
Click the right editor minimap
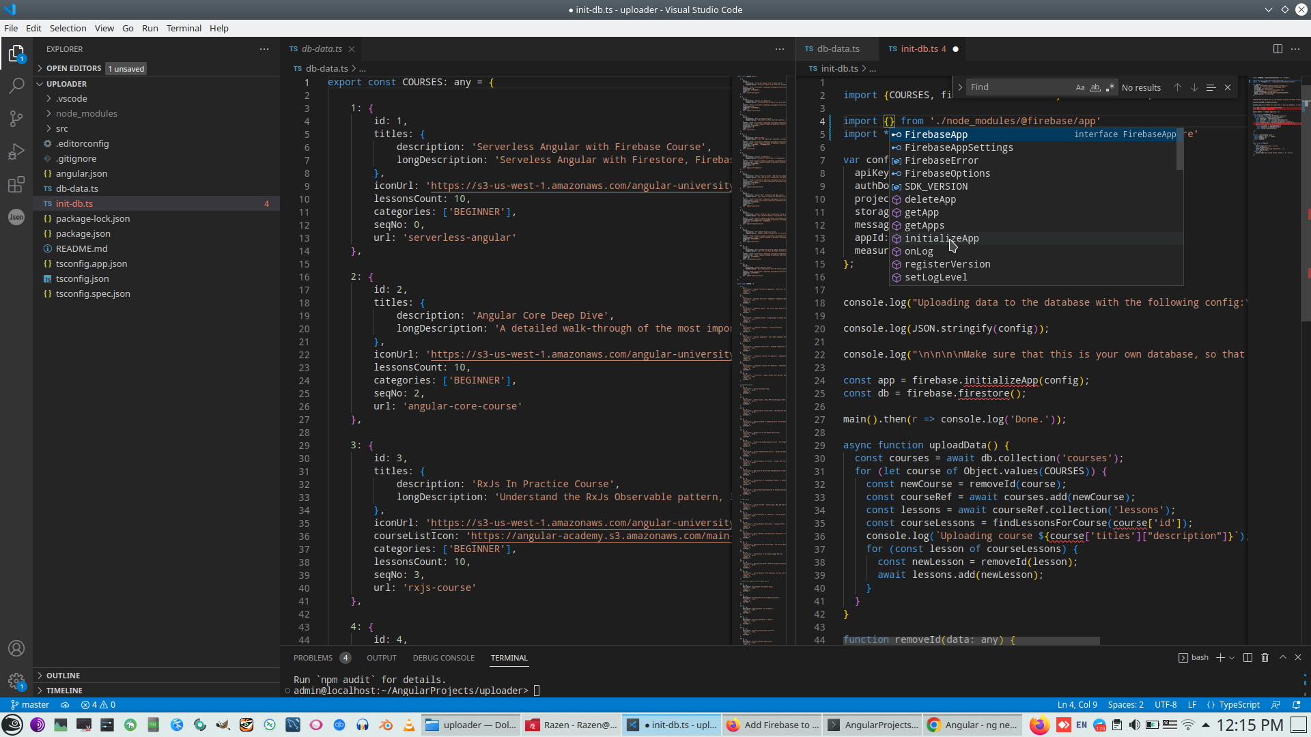point(1273,123)
